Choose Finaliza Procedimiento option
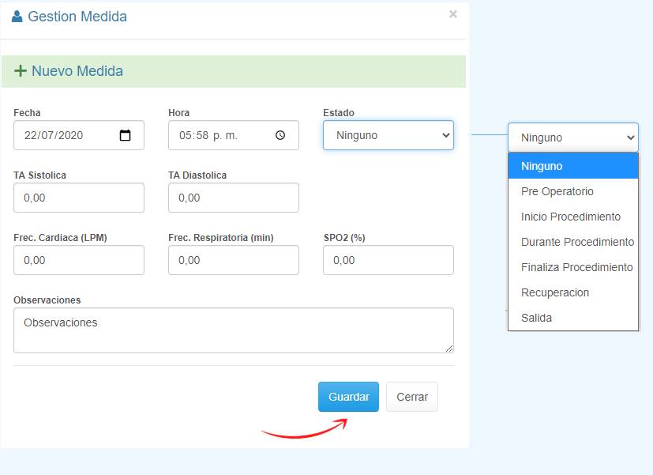The height and width of the screenshot is (475, 653). pos(576,267)
